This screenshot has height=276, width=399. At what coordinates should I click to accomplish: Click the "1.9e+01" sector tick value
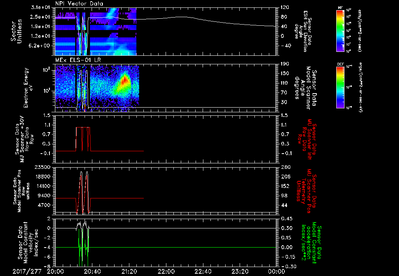click(40, 27)
